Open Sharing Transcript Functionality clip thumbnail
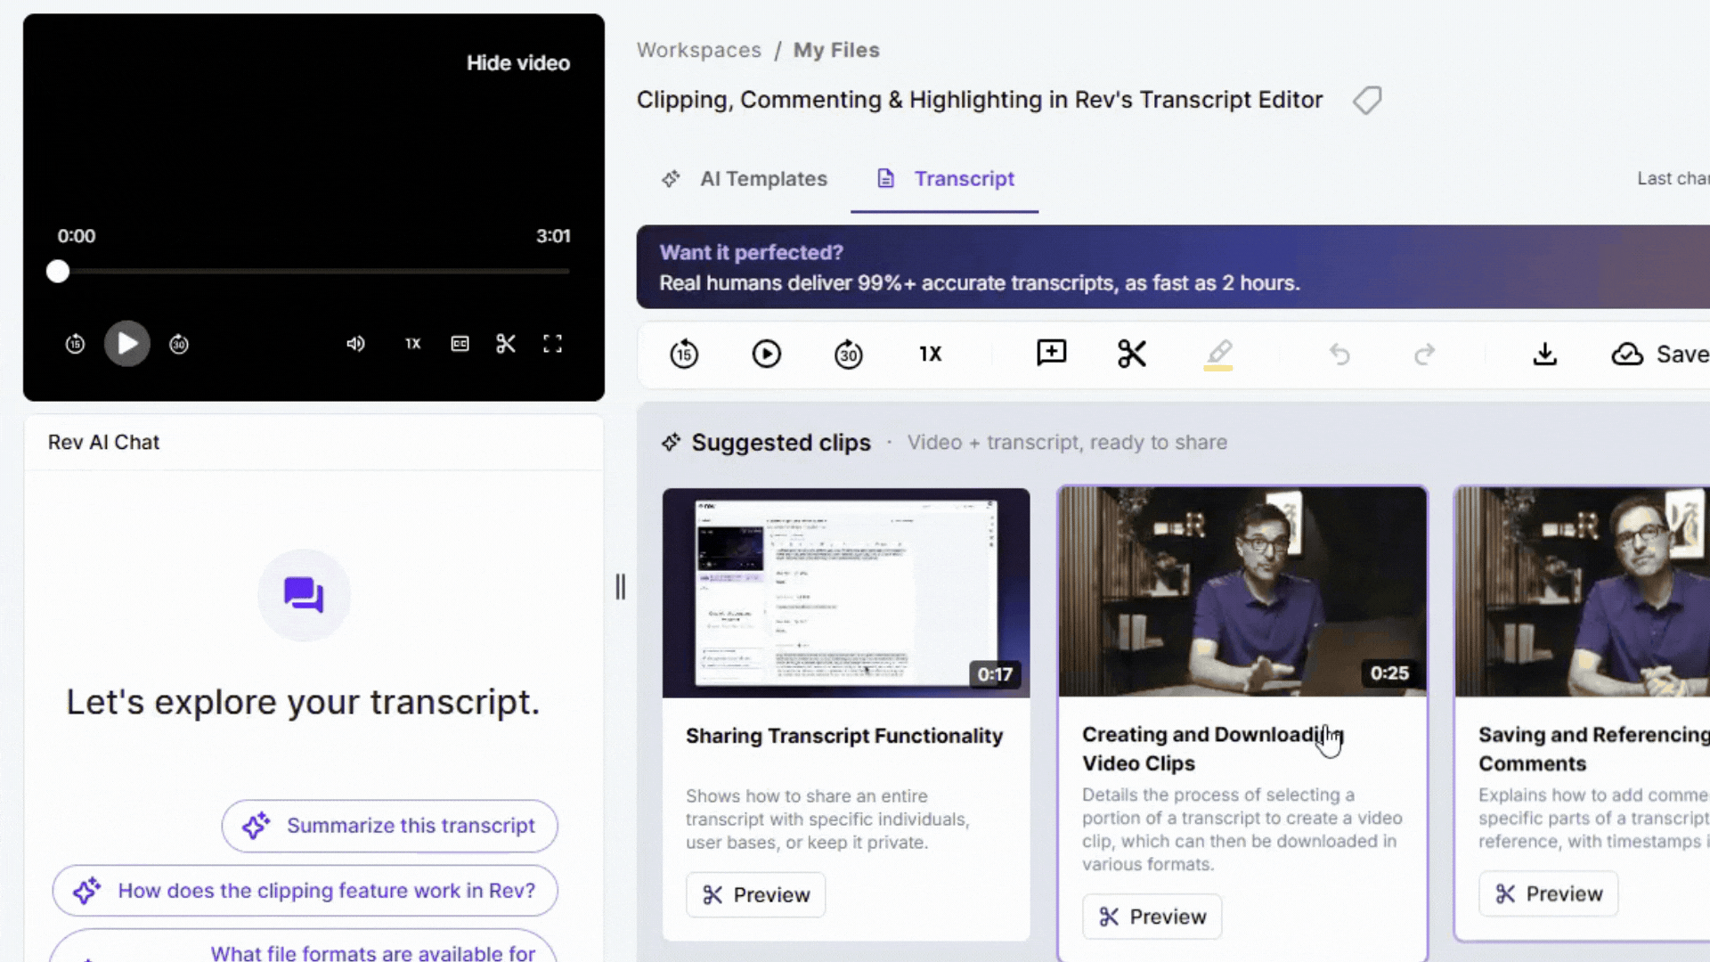Image resolution: width=1710 pixels, height=962 pixels. click(x=846, y=592)
